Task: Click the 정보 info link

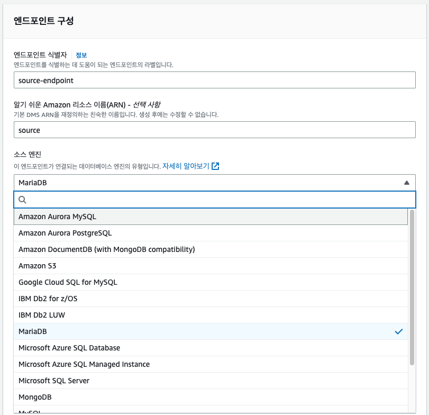Action: click(x=81, y=55)
